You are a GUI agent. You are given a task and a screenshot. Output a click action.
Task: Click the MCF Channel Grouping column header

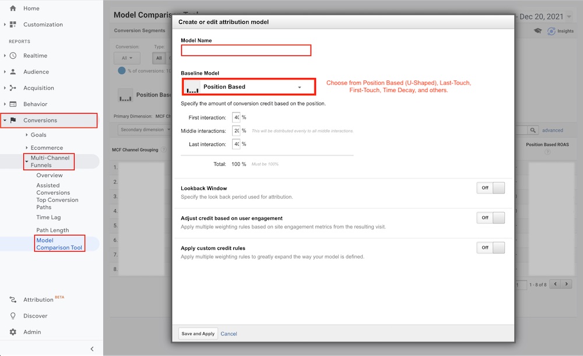[135, 150]
